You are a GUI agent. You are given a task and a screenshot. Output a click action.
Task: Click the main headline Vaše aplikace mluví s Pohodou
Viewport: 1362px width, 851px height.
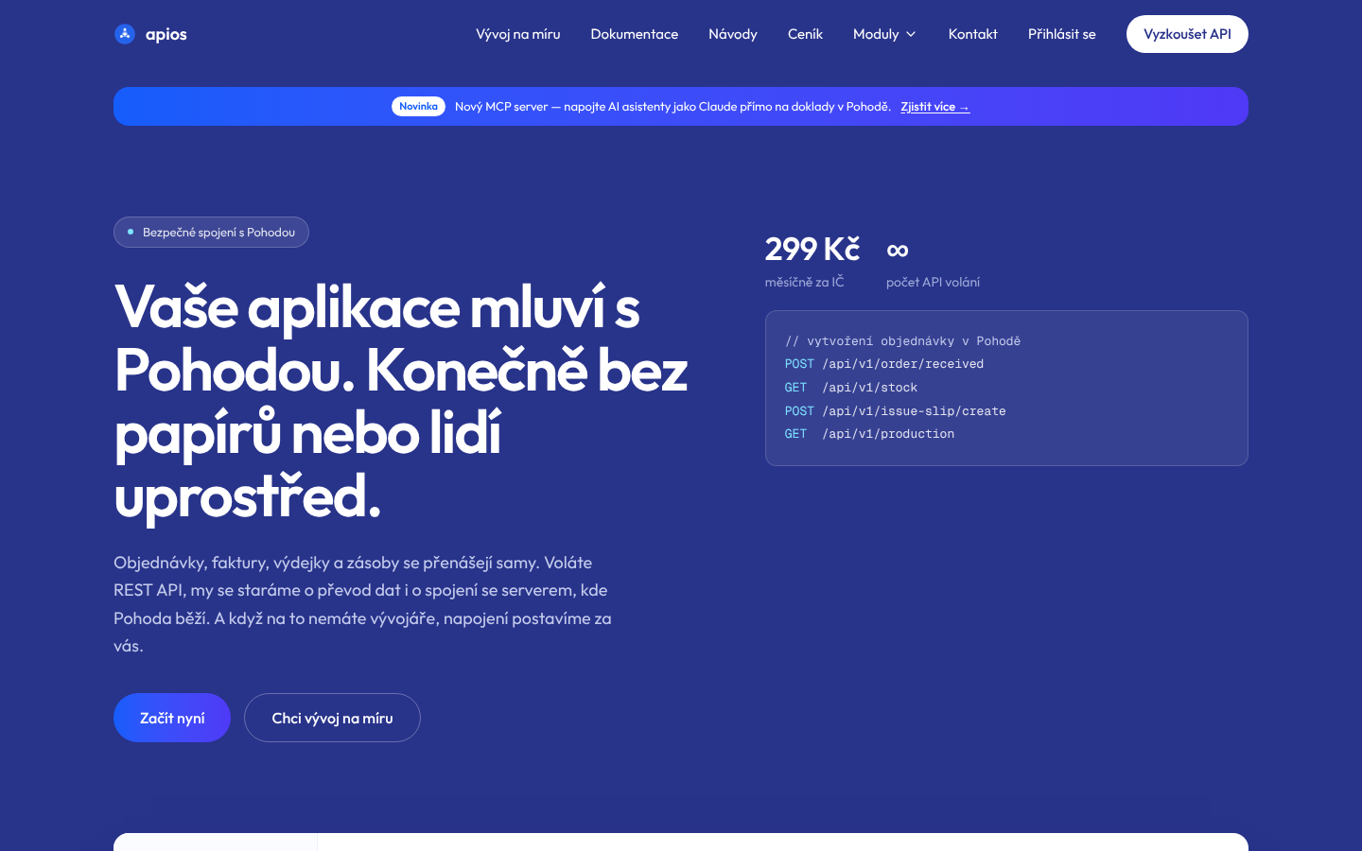click(401, 402)
